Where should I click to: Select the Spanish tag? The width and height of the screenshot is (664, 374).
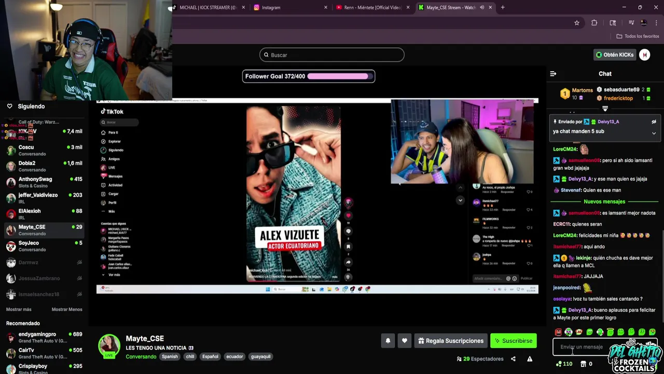[x=170, y=357]
